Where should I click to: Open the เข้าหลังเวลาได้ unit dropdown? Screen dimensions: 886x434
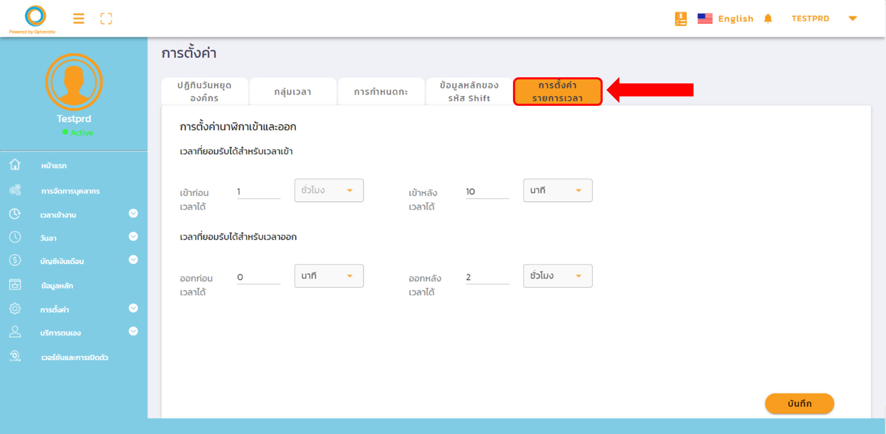[x=557, y=191]
